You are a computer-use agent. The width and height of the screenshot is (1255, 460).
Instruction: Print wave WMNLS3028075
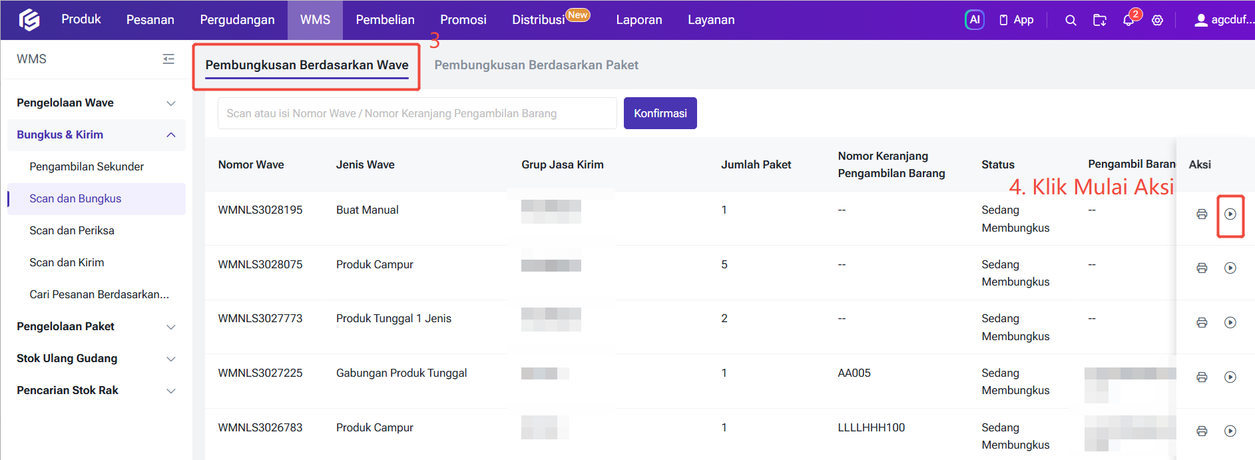[x=1202, y=268]
